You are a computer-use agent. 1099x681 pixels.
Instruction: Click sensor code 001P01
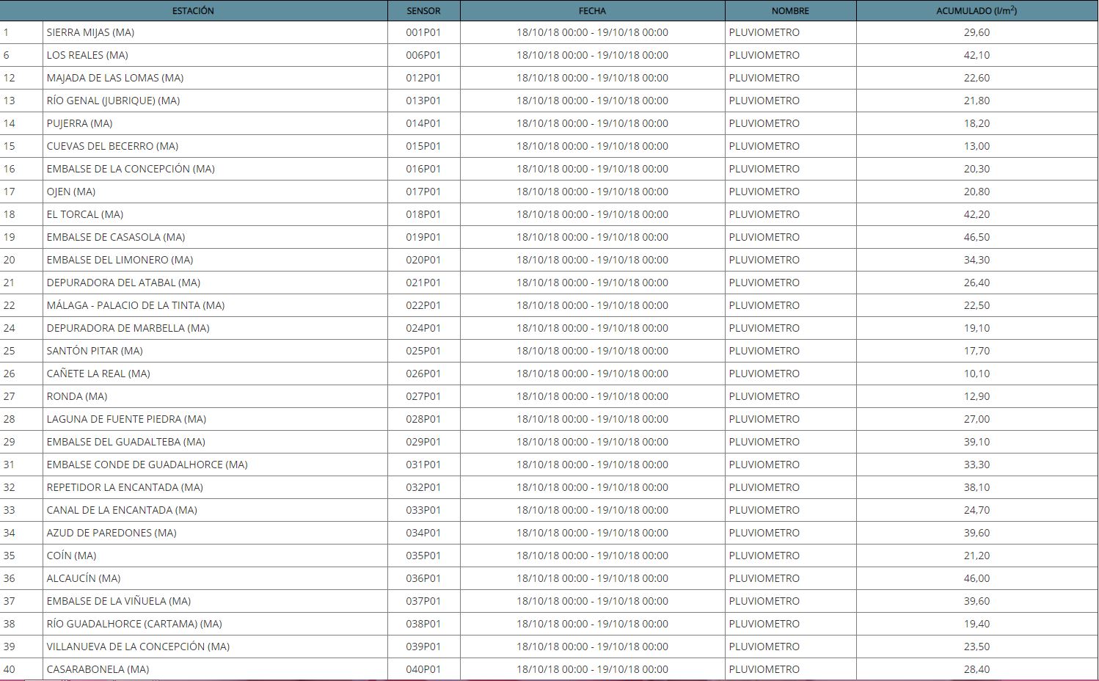(423, 32)
